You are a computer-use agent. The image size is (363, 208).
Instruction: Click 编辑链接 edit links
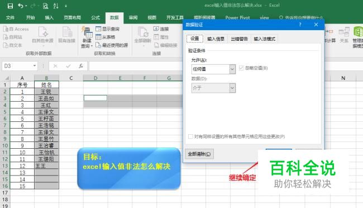tap(165, 45)
